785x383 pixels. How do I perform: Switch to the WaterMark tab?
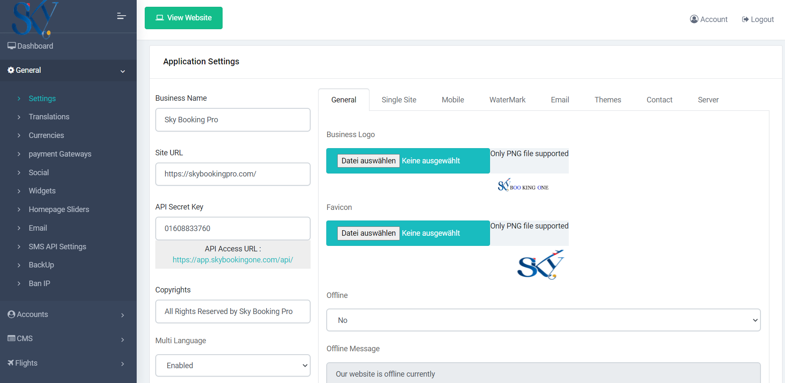507,100
